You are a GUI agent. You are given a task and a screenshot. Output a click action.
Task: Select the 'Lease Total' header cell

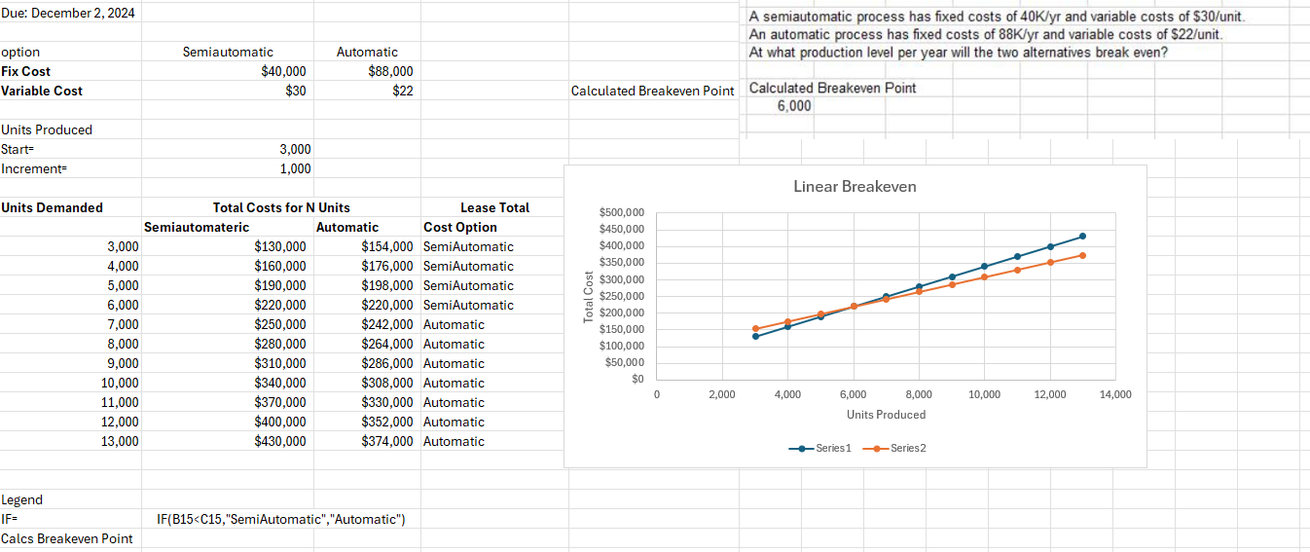(x=494, y=207)
